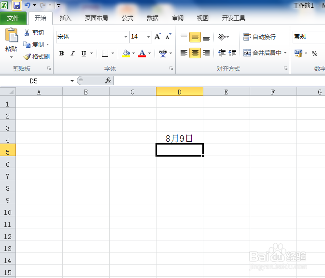Expand the Copy dropdown arrow
This screenshot has width=325, height=278.
tap(47, 44)
